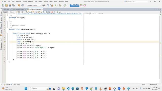This screenshot has height=91, width=162.
Task: Open the Refactor menu
Action: pyautogui.click(x=31, y=2)
